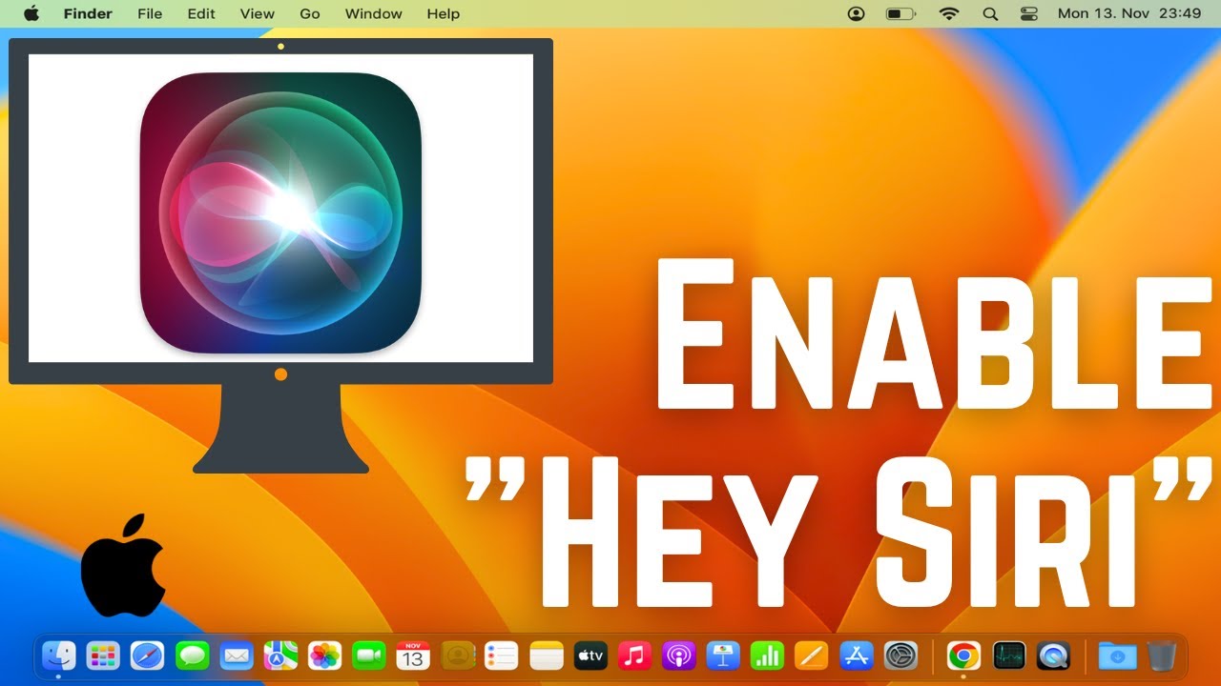
Task: Open Finder from the Dock
Action: click(x=58, y=656)
